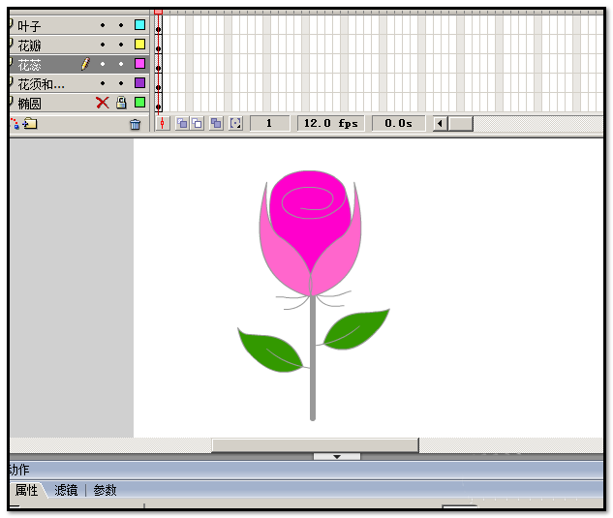Click the gray flower stem
This screenshot has height=518, width=613.
click(313, 357)
